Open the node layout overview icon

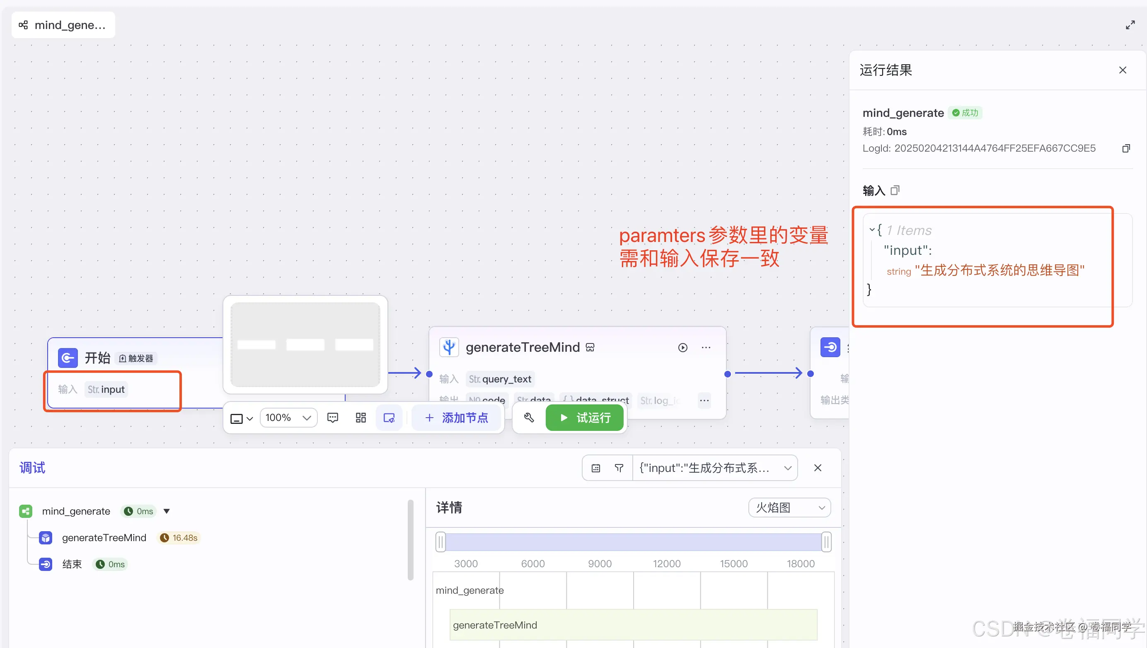pos(361,418)
